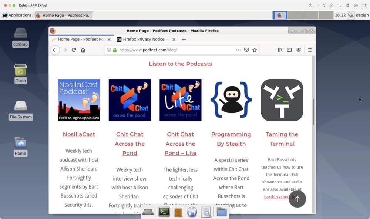Go to the Firefox home page icon
Viewport: 370px width, 219px height.
[x=83, y=50]
